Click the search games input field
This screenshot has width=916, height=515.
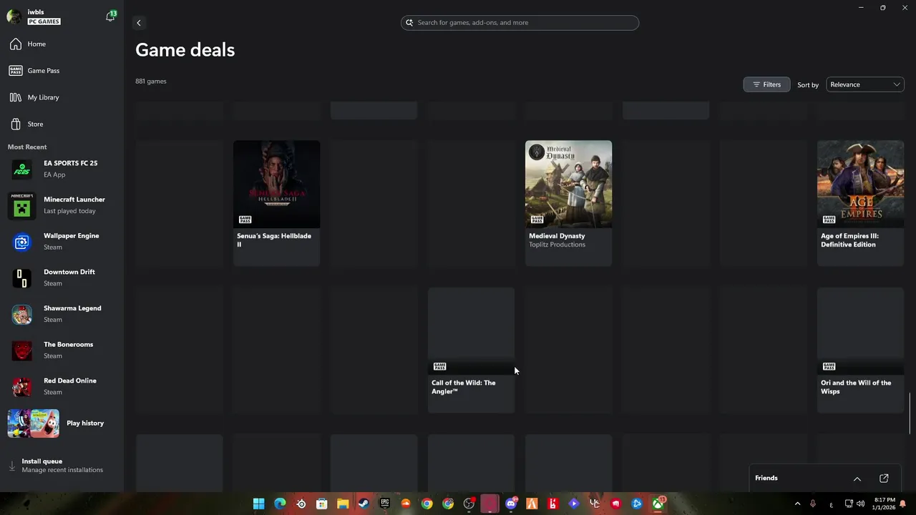[x=520, y=23]
